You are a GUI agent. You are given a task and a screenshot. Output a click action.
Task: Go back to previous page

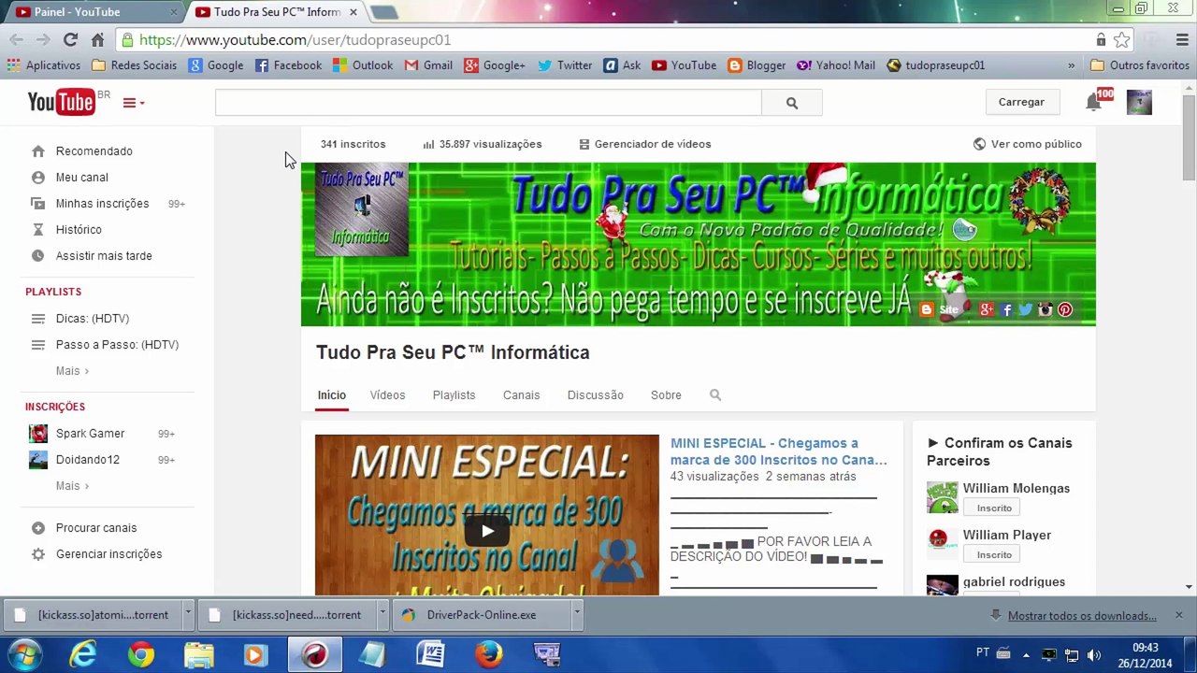[16, 40]
